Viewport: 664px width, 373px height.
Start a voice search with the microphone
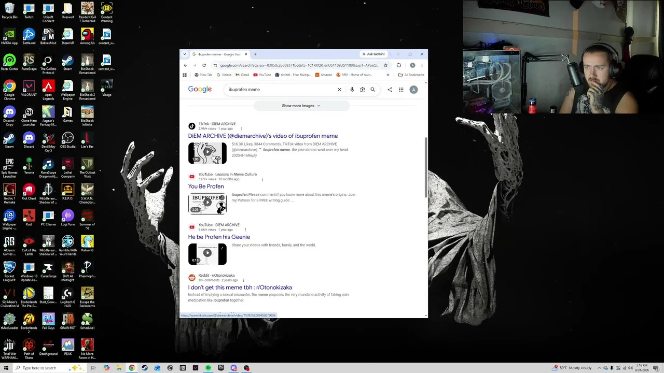click(x=352, y=90)
